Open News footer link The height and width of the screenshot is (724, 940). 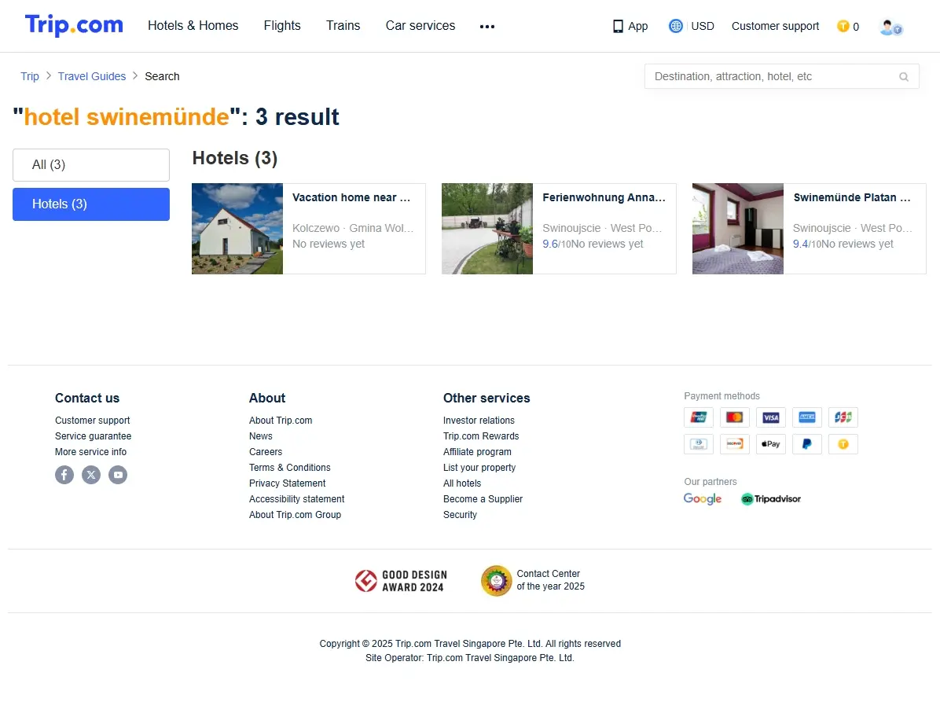(261, 436)
